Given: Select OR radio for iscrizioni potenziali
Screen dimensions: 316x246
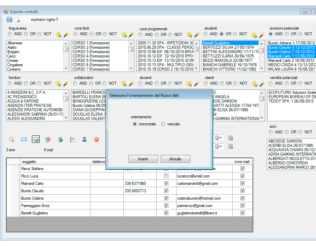Looking at the screenshot, I should (287, 34).
